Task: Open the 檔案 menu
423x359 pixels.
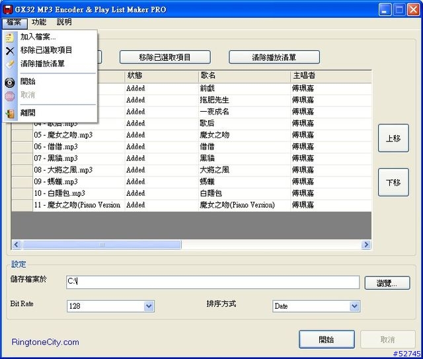Action: (15, 22)
